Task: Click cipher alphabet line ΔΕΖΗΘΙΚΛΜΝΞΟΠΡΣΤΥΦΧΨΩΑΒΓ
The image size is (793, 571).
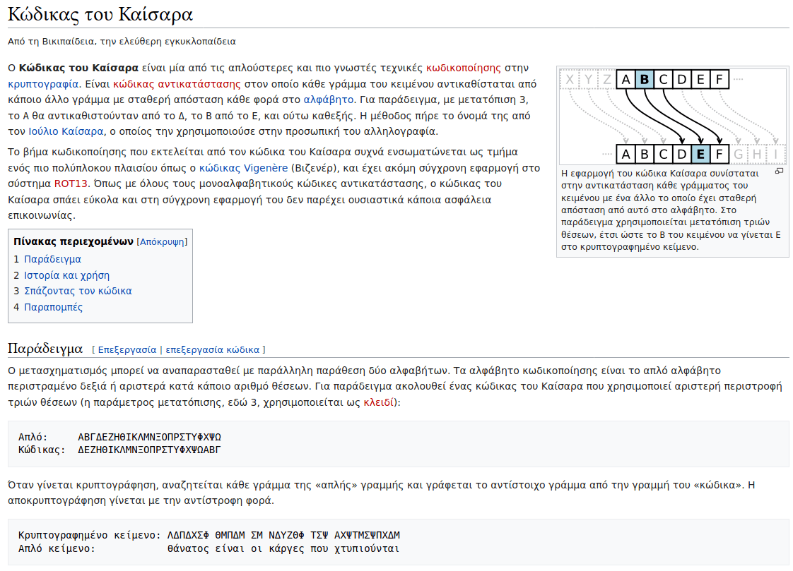Action: 149,450
